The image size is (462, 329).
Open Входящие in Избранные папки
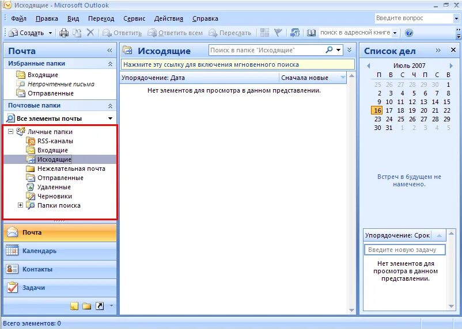point(43,75)
